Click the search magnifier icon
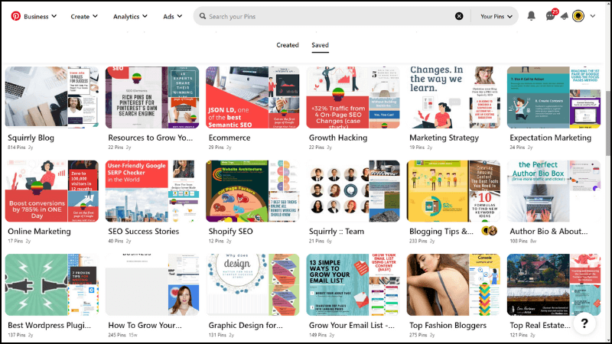This screenshot has height=344, width=612. [x=202, y=16]
